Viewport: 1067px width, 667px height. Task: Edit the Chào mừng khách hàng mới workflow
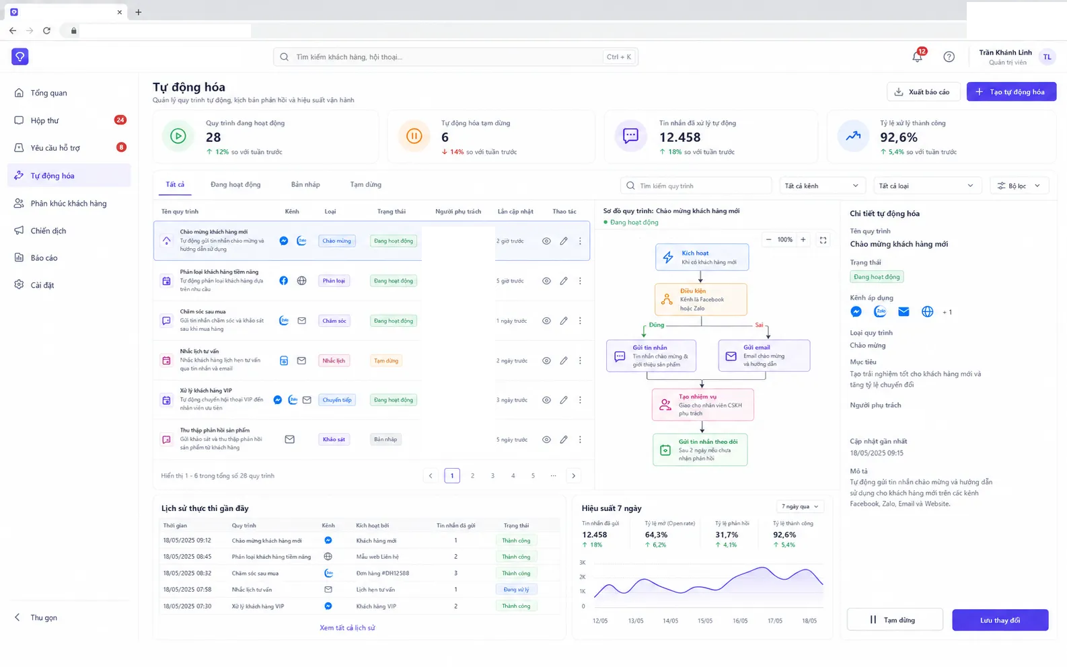click(564, 241)
